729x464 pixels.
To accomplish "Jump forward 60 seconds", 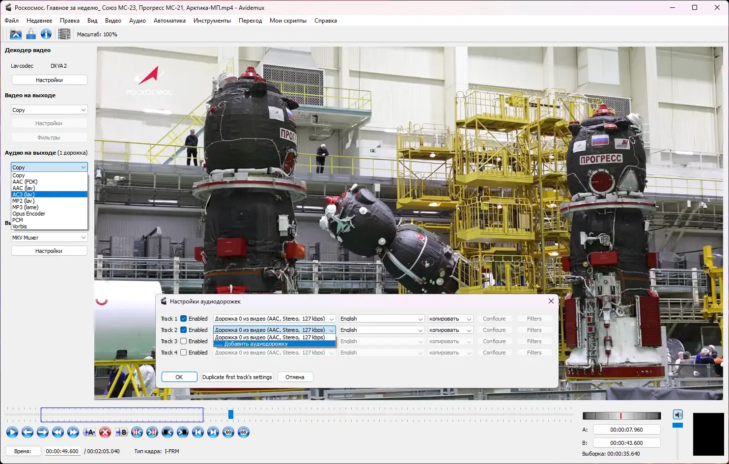I will coord(244,432).
